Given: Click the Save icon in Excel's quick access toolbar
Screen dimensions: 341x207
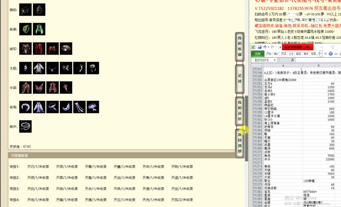Looking at the screenshot, I should [260, 47].
